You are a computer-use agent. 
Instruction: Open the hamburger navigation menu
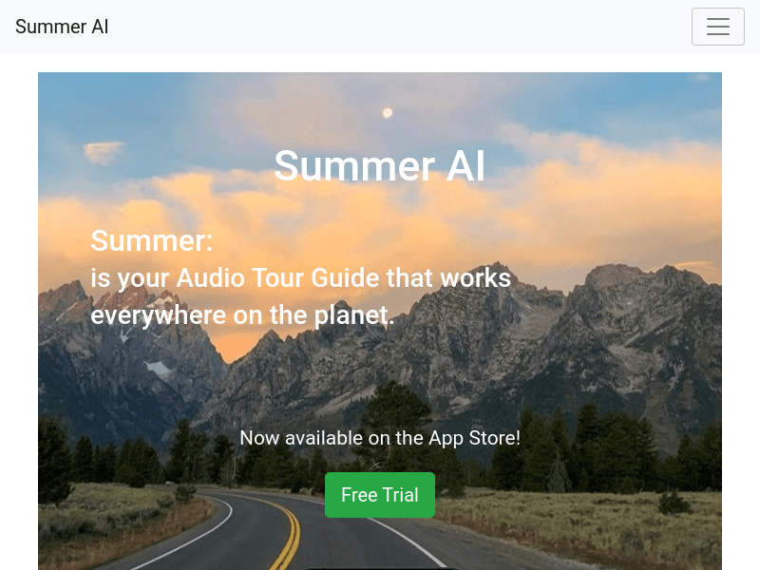tap(717, 27)
